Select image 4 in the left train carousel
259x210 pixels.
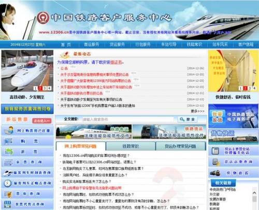[49, 88]
